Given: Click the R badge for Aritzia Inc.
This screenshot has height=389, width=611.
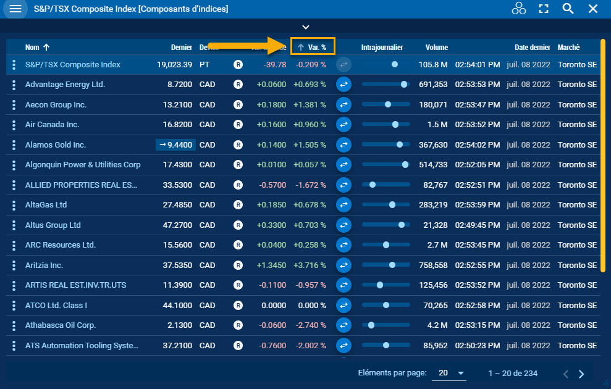Looking at the screenshot, I should click(x=238, y=266).
